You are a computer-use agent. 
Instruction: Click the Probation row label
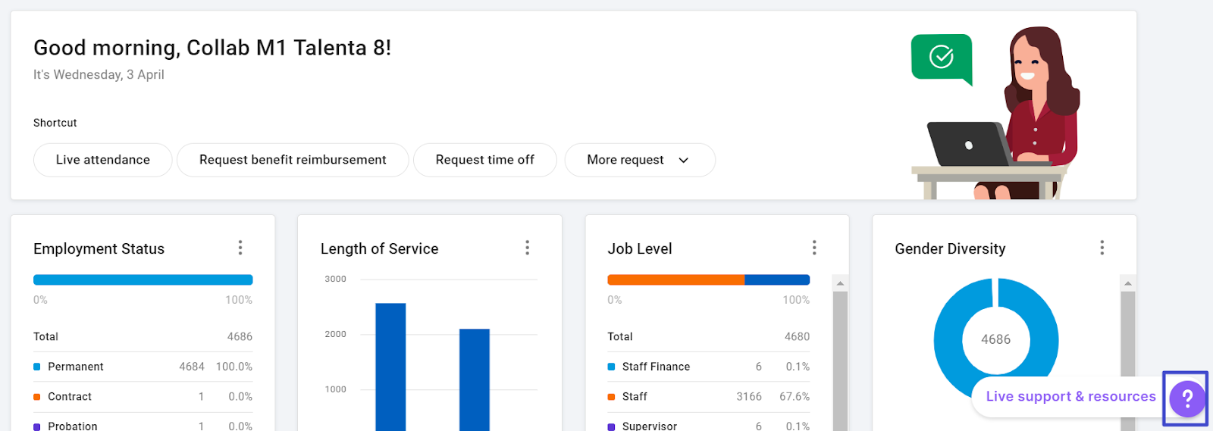pyautogui.click(x=73, y=426)
